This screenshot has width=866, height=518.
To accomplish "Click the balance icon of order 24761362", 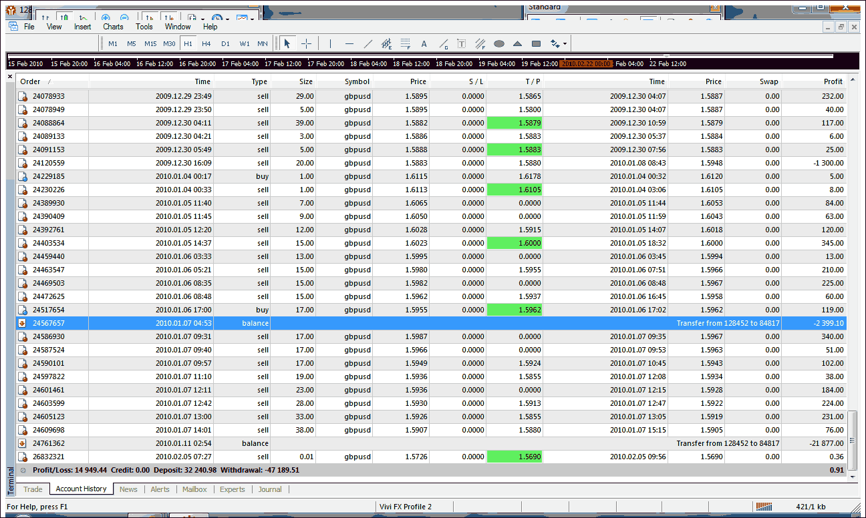I will click(23, 443).
